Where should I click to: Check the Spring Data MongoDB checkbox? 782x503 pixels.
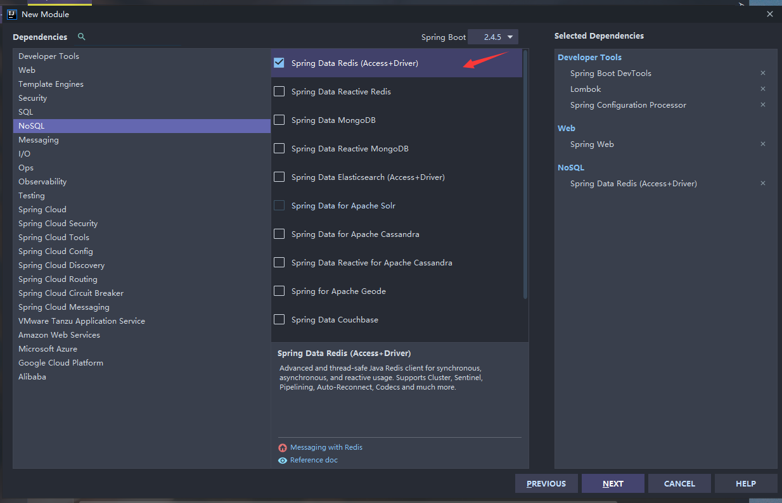[x=279, y=120]
